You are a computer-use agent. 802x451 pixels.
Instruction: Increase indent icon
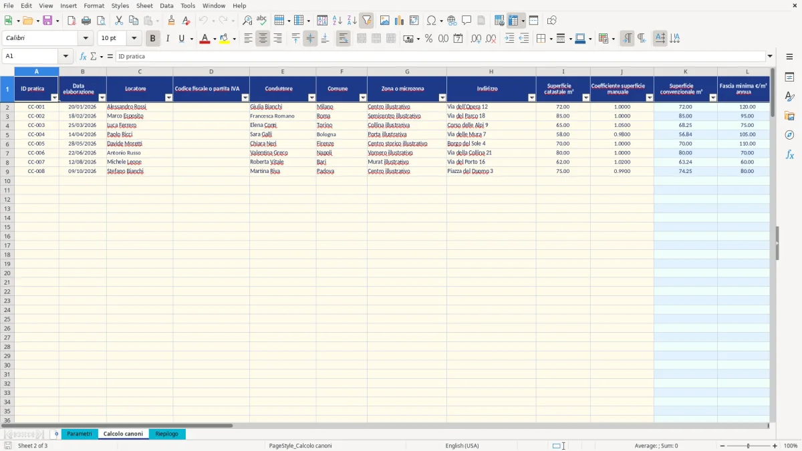coord(509,39)
